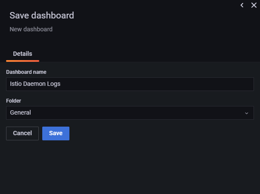The height and width of the screenshot is (194, 260).
Task: Click the "Dashboard name" field label
Action: (26, 72)
